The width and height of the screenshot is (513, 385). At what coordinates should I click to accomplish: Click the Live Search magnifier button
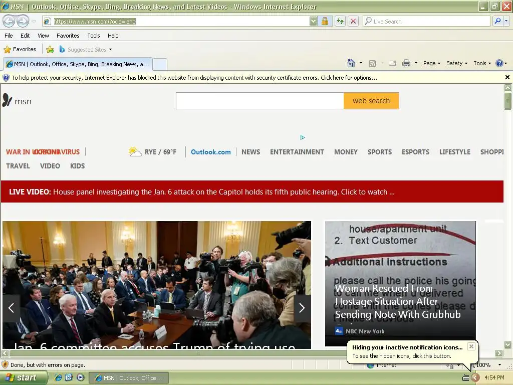click(x=497, y=21)
